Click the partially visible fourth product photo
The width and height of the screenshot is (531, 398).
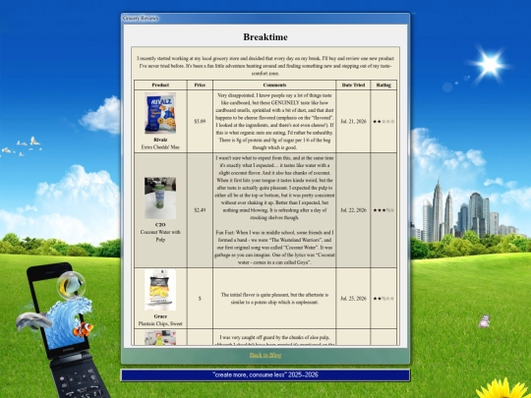[160, 338]
